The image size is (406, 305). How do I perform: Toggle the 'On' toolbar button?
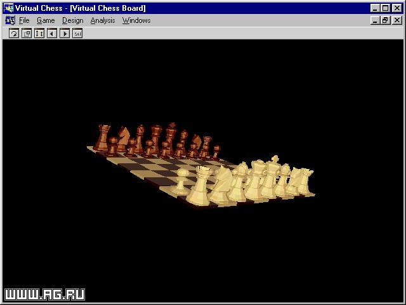coord(77,34)
